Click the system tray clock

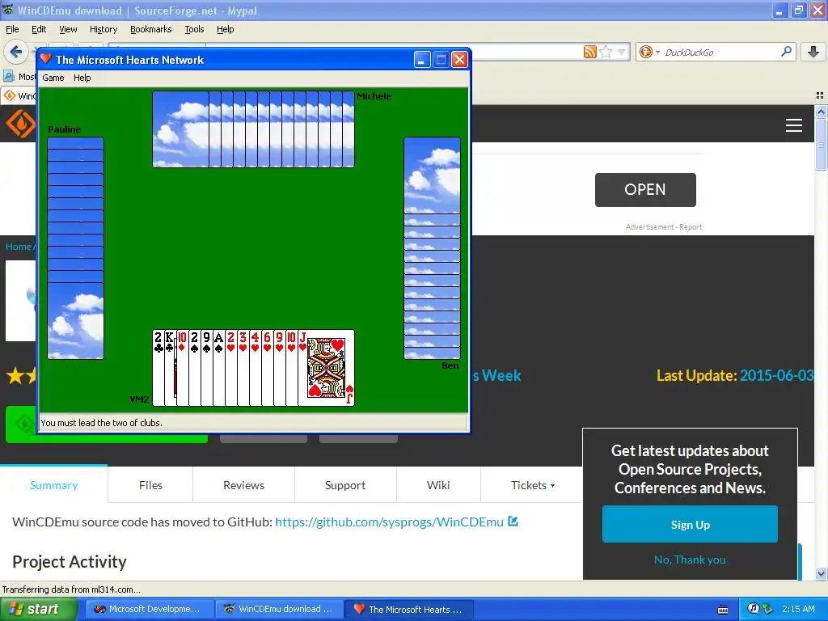[x=798, y=609]
